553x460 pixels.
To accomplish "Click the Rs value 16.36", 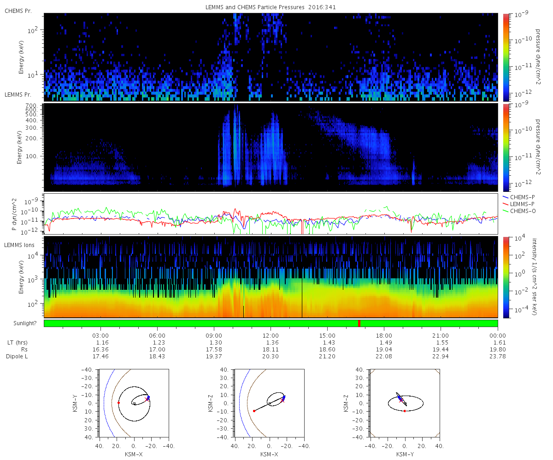I will [x=100, y=350].
